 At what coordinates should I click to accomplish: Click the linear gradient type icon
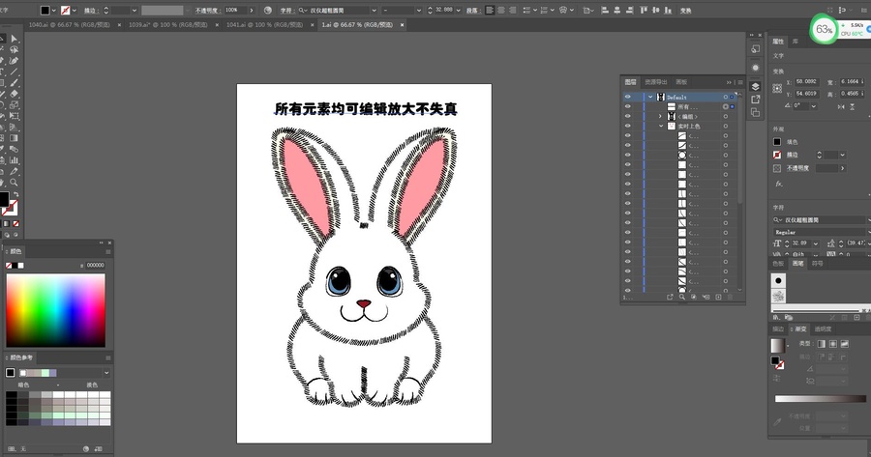(x=821, y=344)
